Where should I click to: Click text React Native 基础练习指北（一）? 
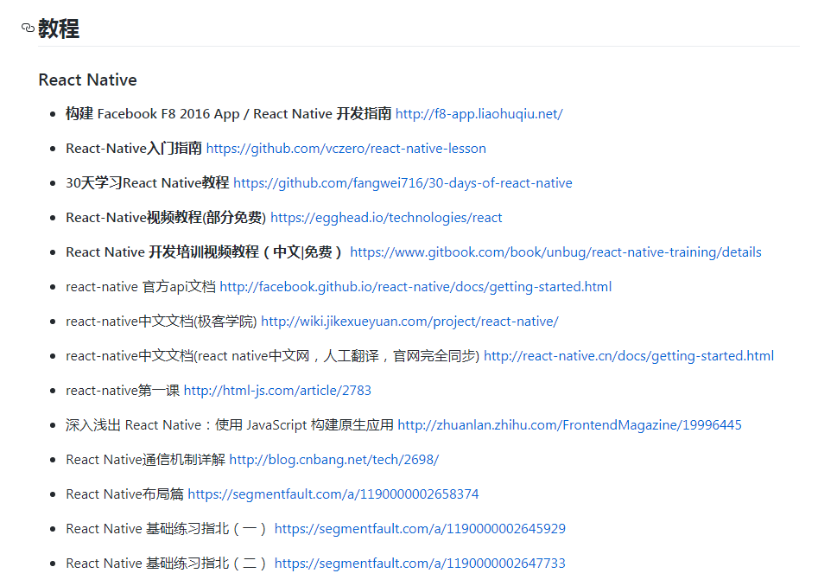(166, 529)
